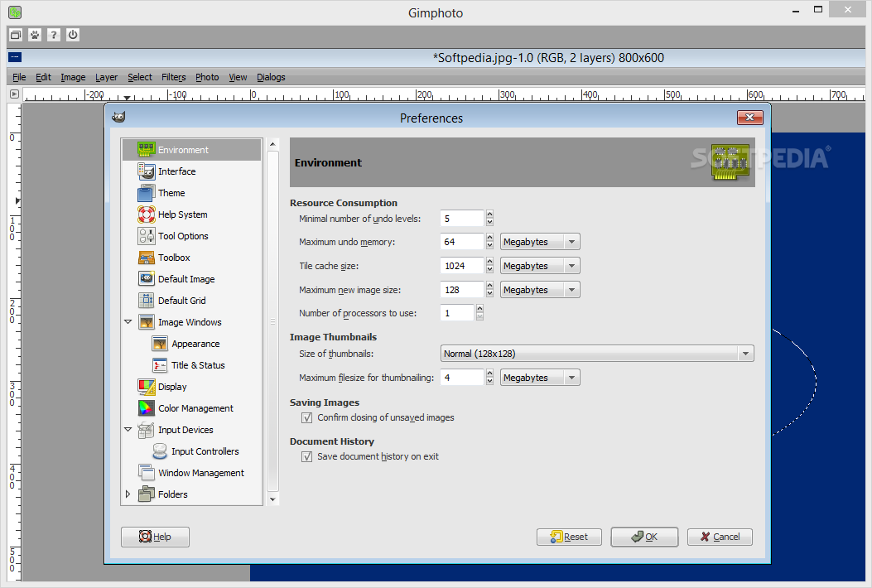The height and width of the screenshot is (588, 872).
Task: Select the Help System lifebuoy icon
Action: pos(147,214)
